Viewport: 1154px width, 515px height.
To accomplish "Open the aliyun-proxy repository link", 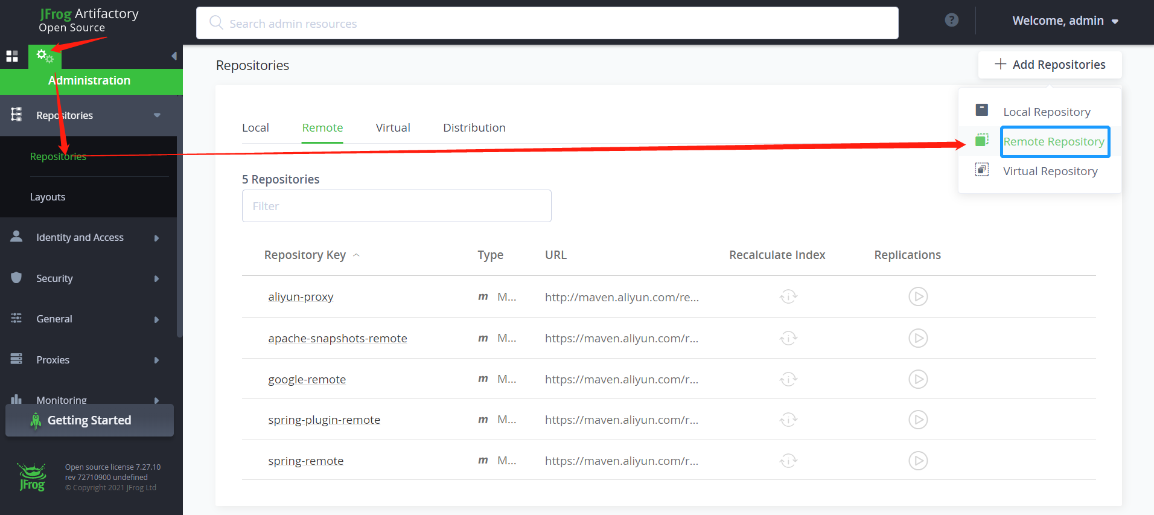I will pos(301,296).
